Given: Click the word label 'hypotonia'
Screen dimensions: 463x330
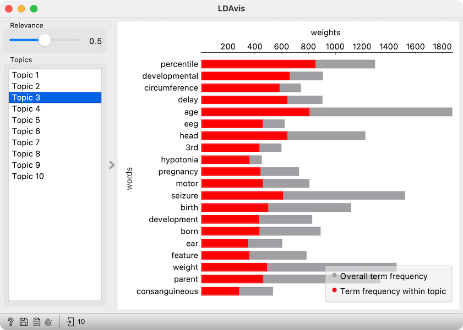Looking at the screenshot, I should [179, 160].
